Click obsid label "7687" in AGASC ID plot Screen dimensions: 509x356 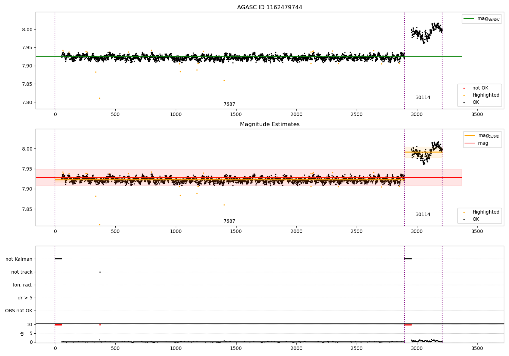229,104
